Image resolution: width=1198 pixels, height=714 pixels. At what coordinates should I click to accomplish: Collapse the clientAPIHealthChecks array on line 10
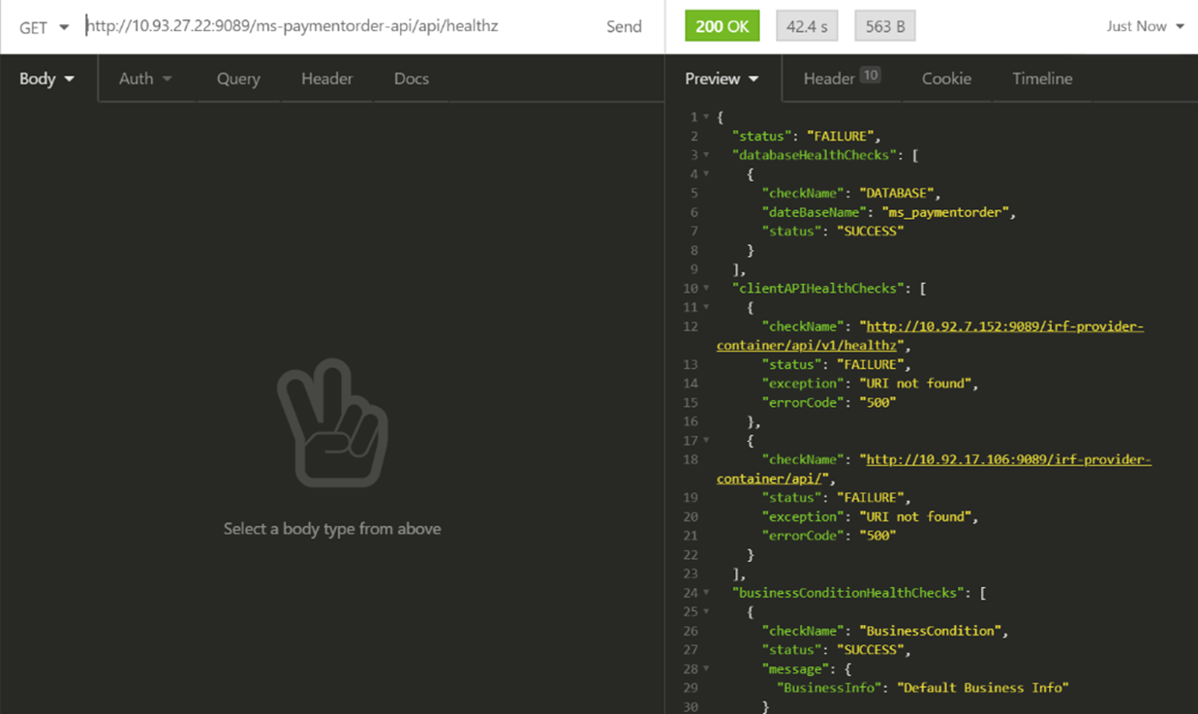pos(706,289)
